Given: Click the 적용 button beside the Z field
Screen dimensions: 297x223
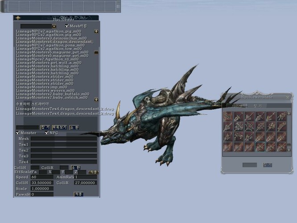Looking at the screenshot, I should pyautogui.click(x=93, y=172).
